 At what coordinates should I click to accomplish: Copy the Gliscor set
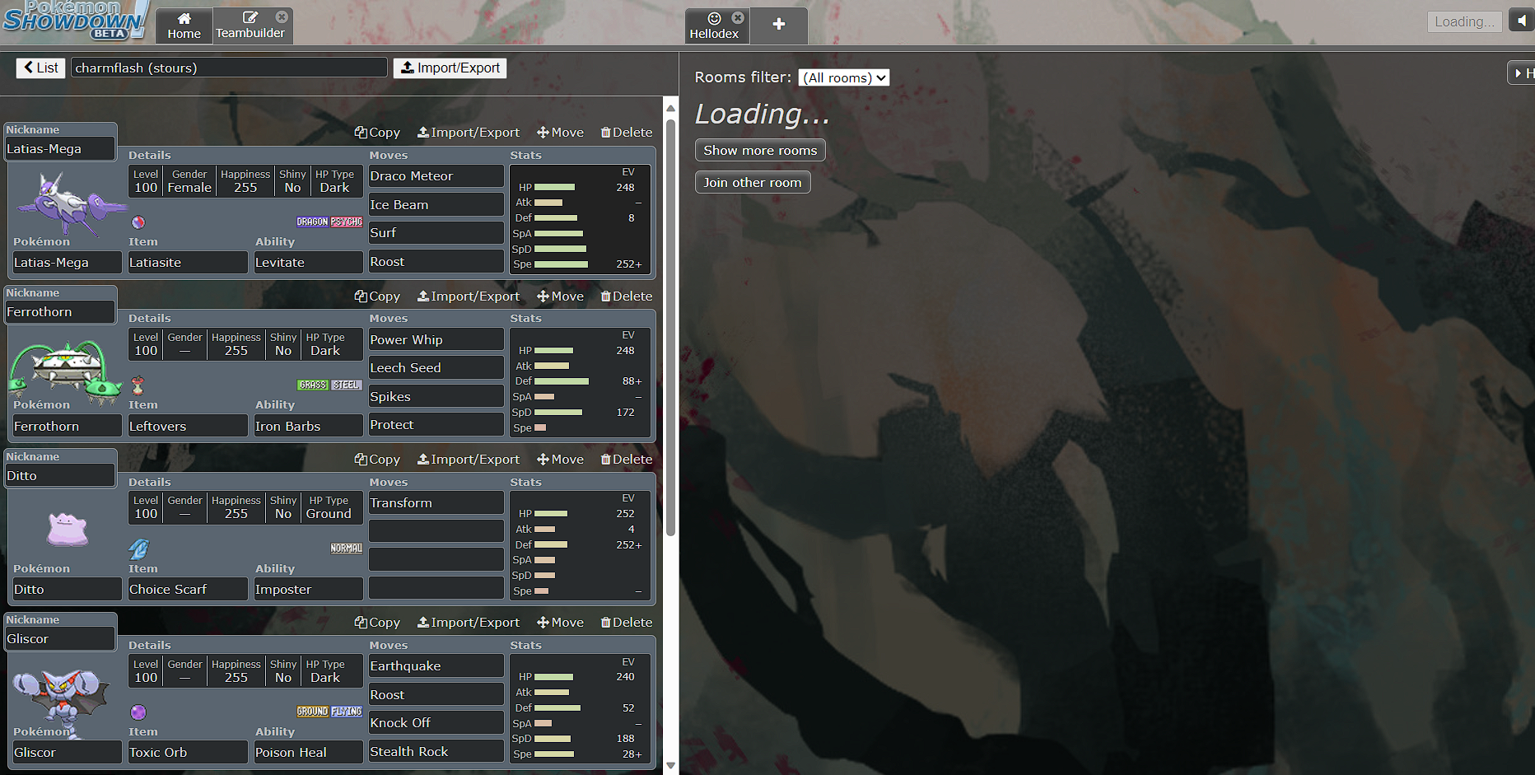pyautogui.click(x=377, y=623)
